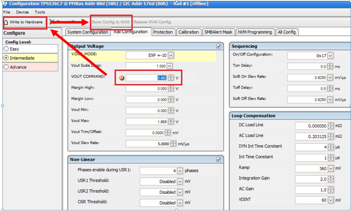Click the orange warning icon beside VOUT COMMAND
The image size is (351, 211).
click(121, 78)
